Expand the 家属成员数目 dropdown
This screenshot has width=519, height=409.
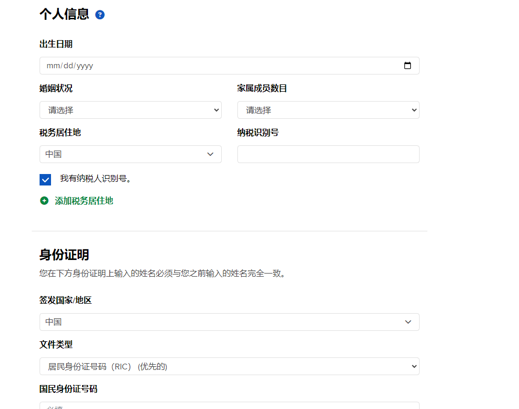point(328,110)
